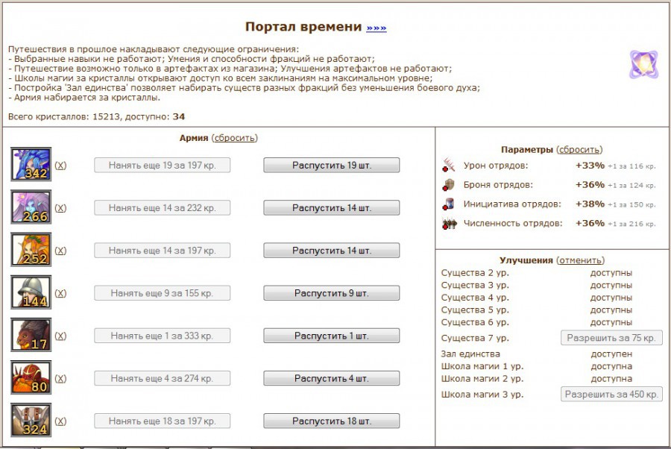Click the time portal crystal icon
The image size is (671, 449).
coord(643,65)
